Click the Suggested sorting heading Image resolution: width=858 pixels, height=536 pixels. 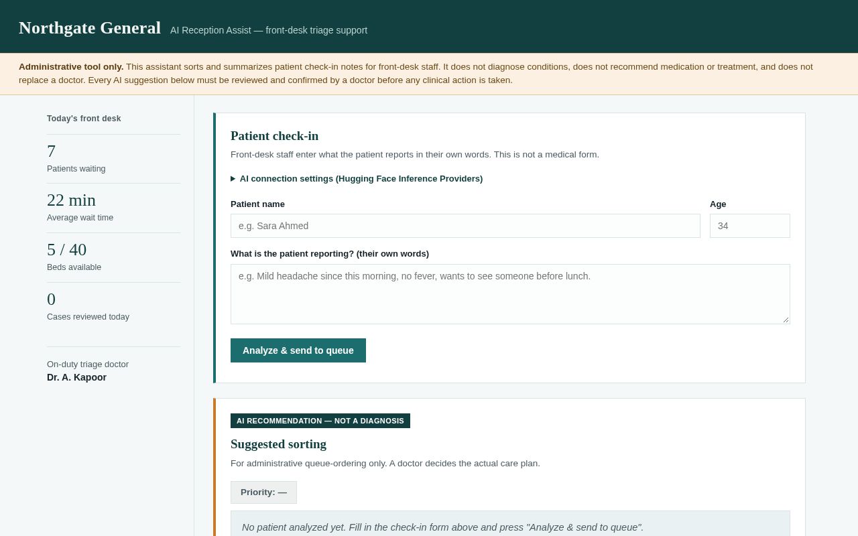tap(278, 444)
